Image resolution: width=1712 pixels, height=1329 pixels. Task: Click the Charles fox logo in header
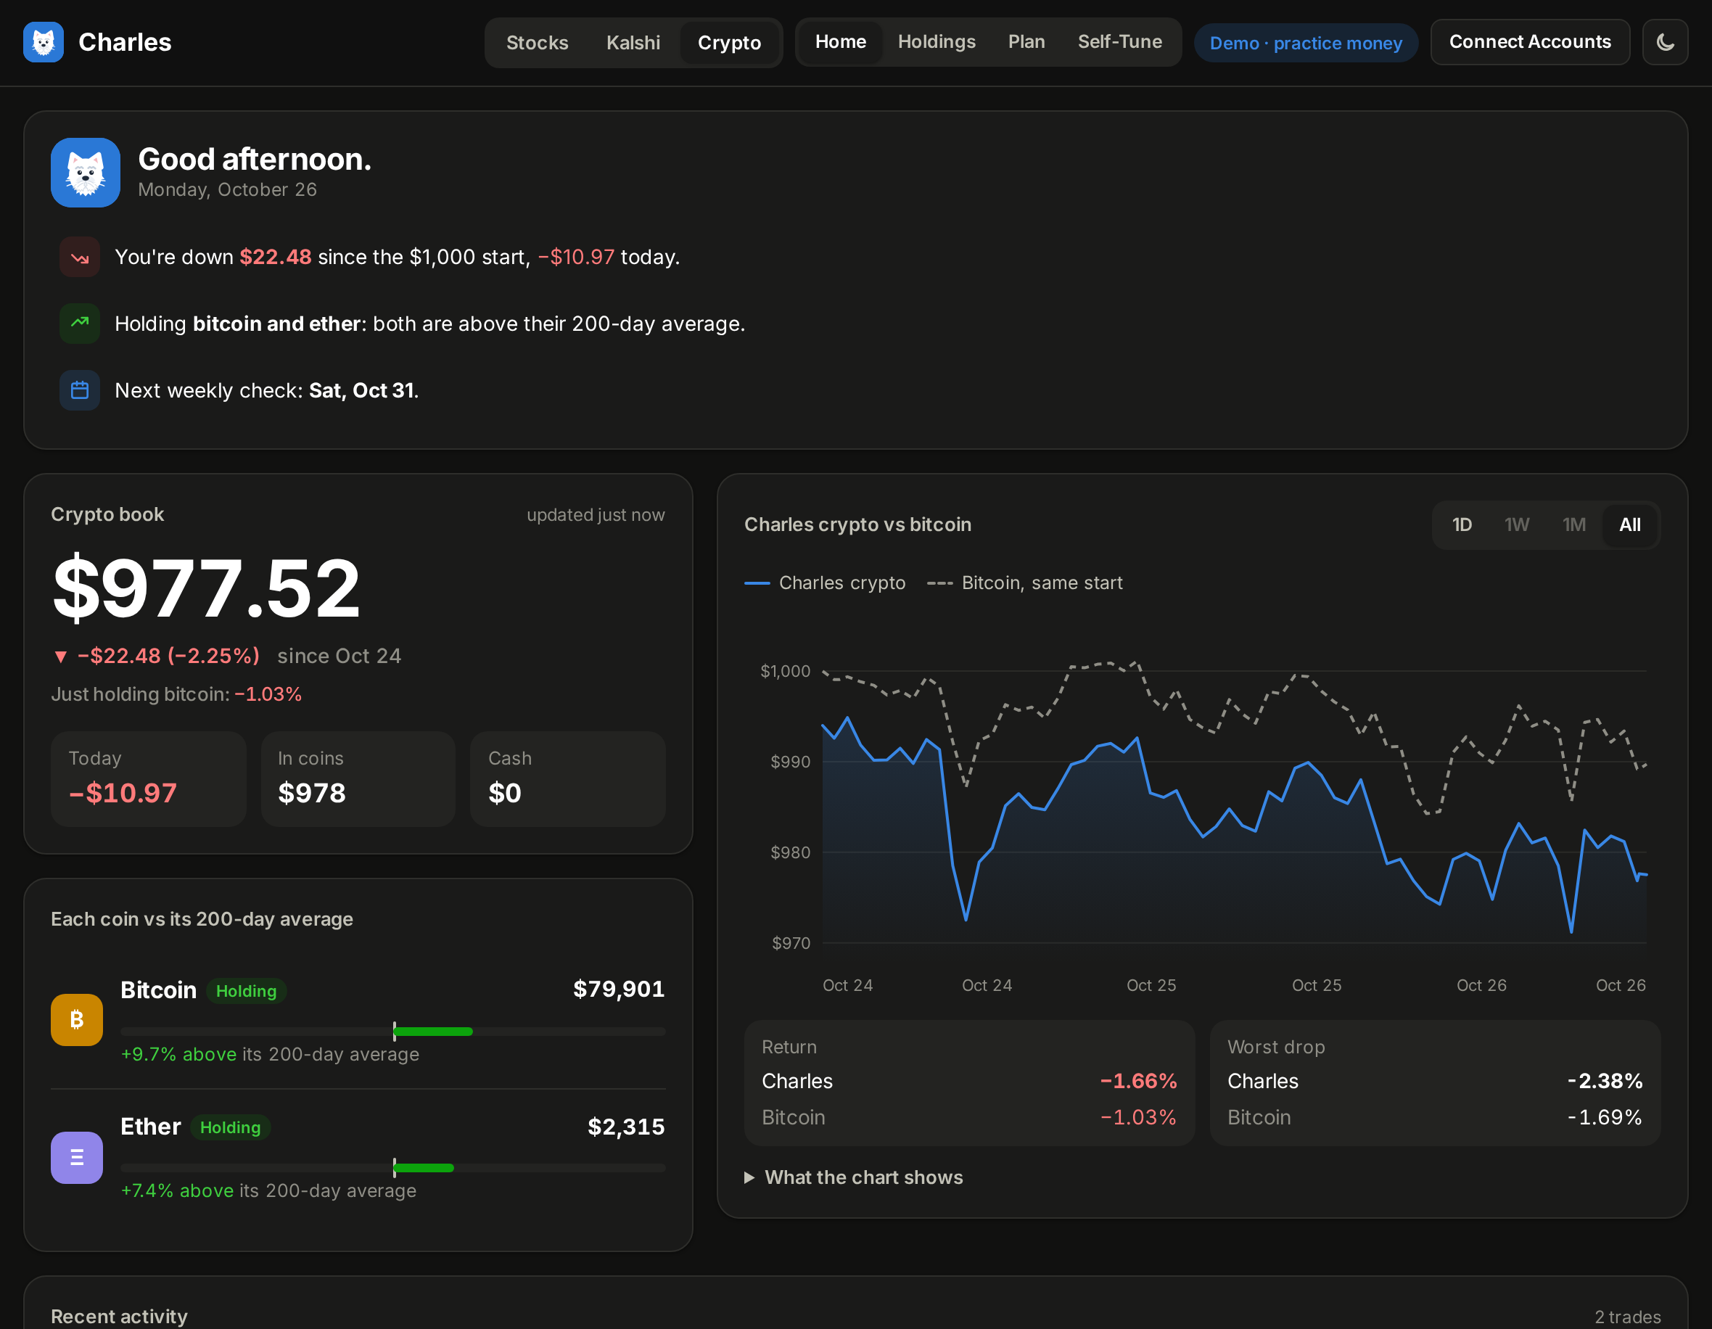43,41
